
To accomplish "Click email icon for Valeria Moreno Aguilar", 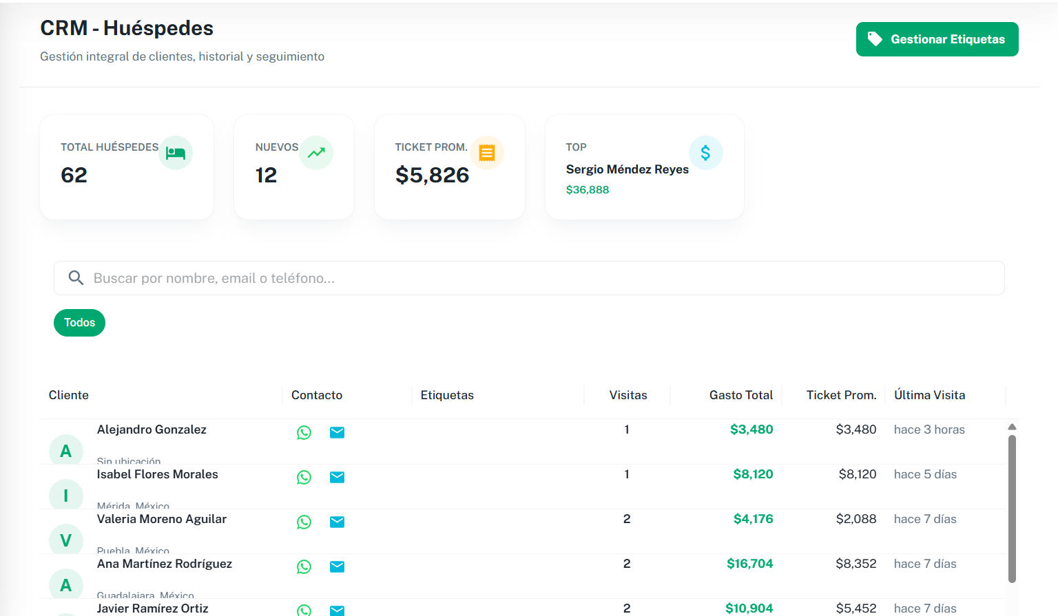I will point(337,522).
